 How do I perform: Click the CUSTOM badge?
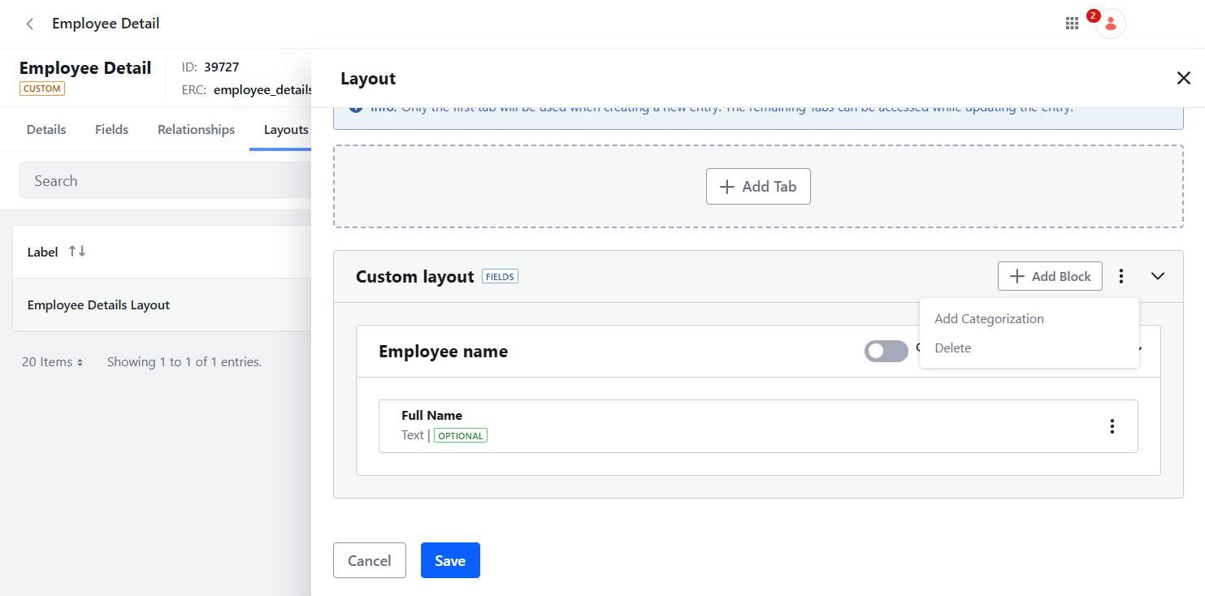tap(42, 89)
